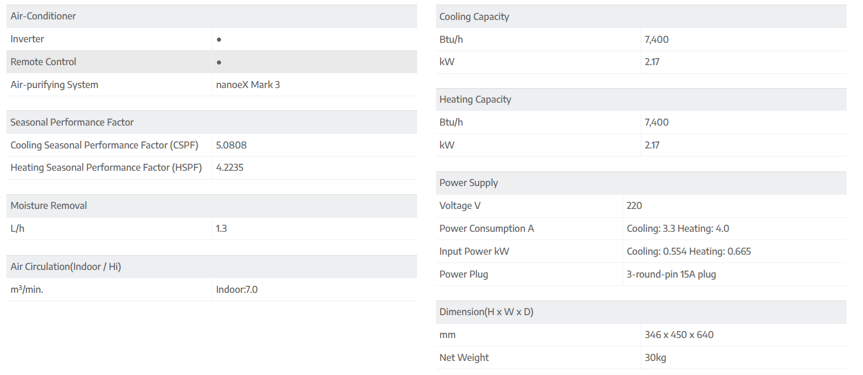Click the nanoeX Mark 3 value
Image resolution: width=863 pixels, height=375 pixels.
pyautogui.click(x=248, y=85)
